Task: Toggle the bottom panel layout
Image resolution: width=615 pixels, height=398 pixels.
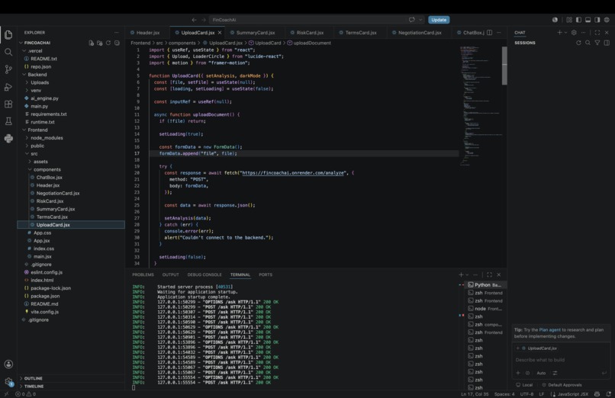Action: click(x=588, y=20)
